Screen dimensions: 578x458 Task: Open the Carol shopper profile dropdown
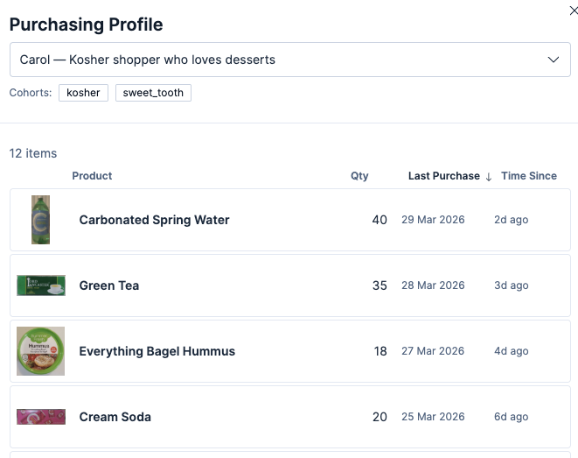pos(290,60)
